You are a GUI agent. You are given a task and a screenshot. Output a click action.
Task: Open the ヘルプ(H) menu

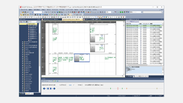95,10
